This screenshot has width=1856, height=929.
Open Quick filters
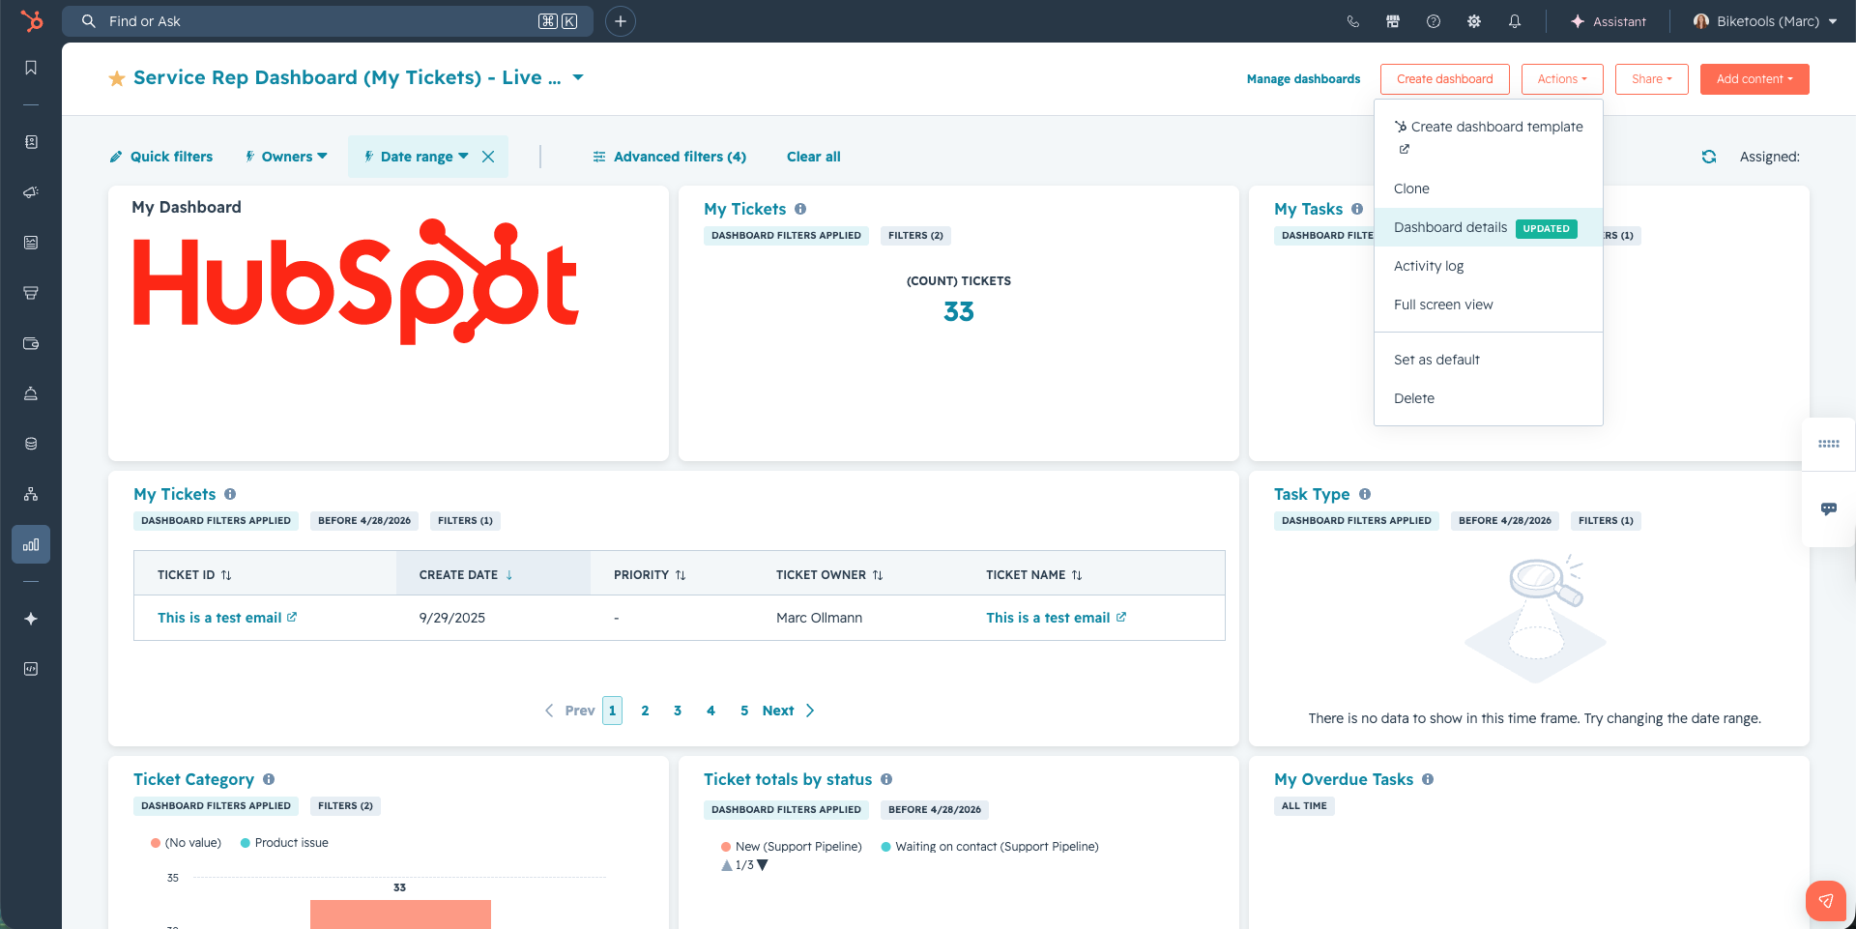161,157
